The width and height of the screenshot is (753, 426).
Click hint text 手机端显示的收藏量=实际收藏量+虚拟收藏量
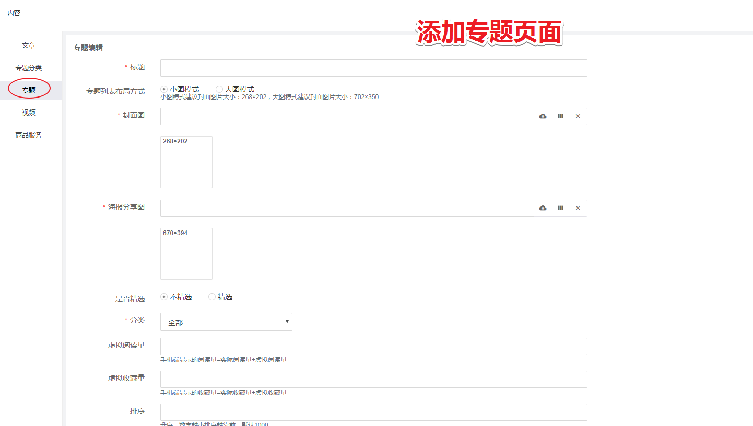coord(223,393)
